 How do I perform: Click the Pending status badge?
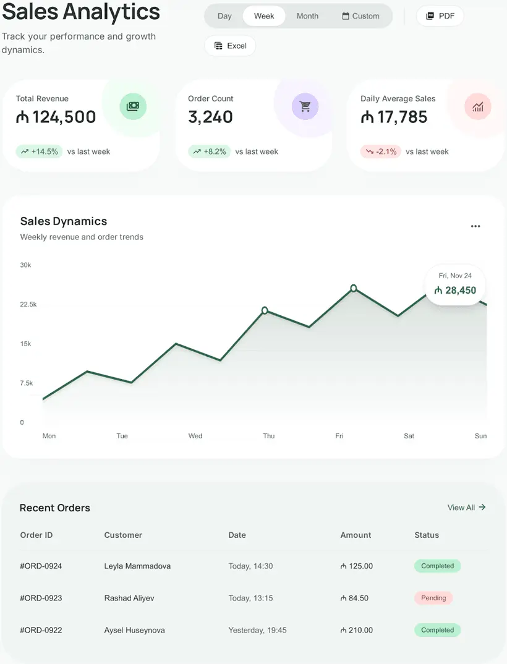coord(433,598)
